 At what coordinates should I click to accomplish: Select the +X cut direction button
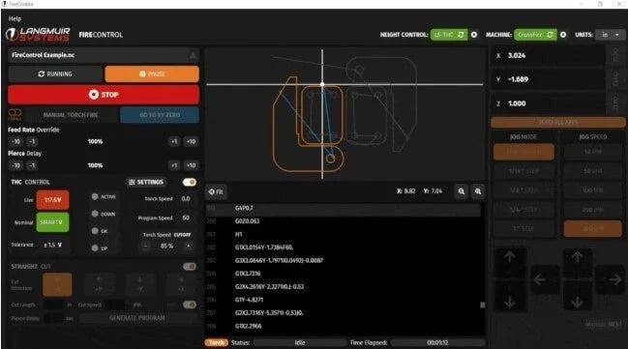(x=181, y=284)
